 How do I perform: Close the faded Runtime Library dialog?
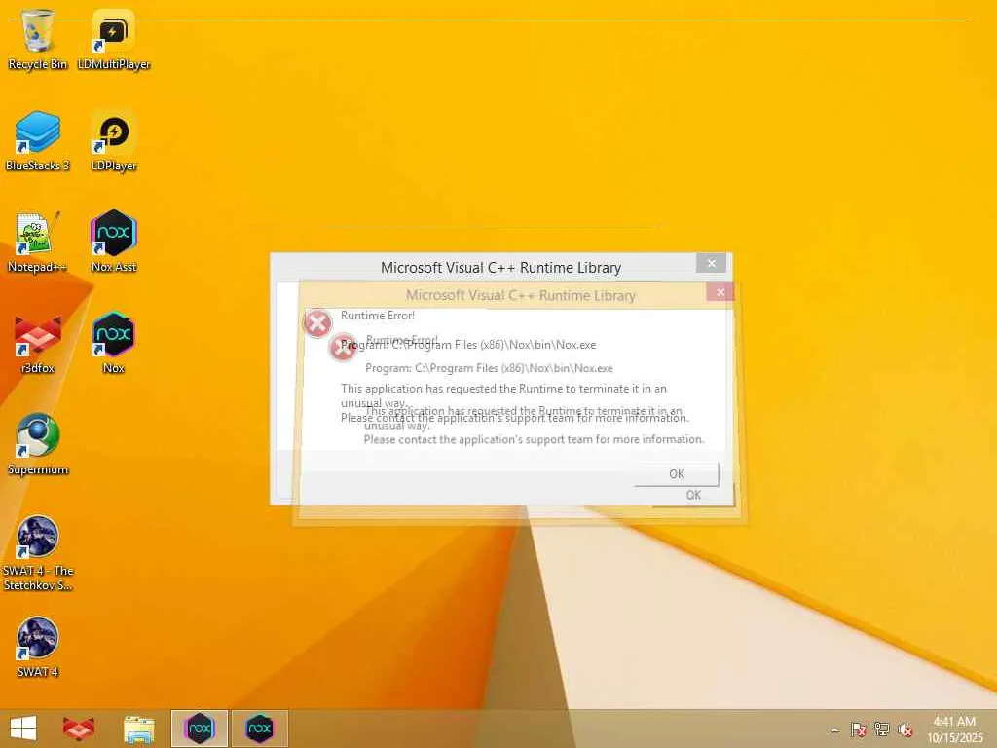coord(720,292)
